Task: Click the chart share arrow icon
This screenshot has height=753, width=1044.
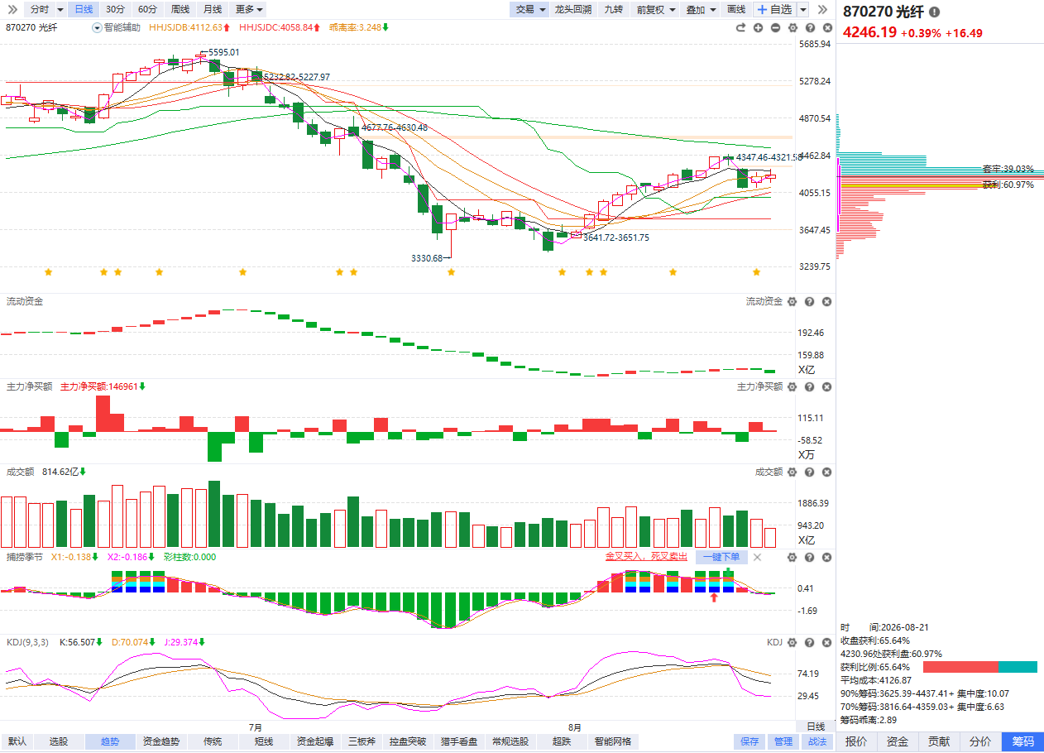Action: 741,27
